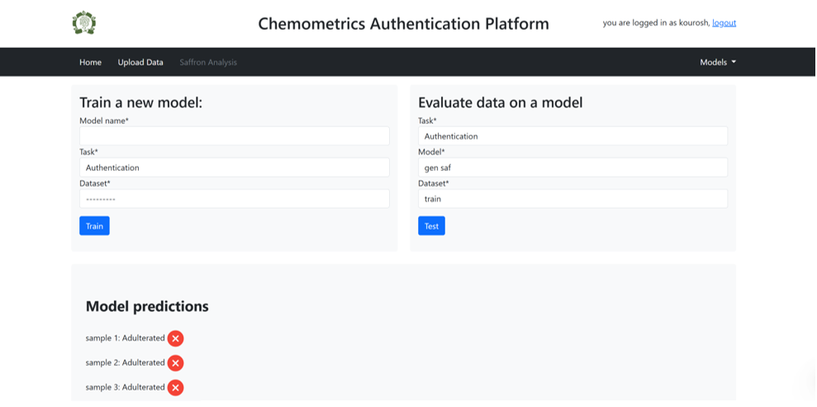The height and width of the screenshot is (407, 817).
Task: Open the Model dropdown showing gen saf
Action: (x=572, y=168)
